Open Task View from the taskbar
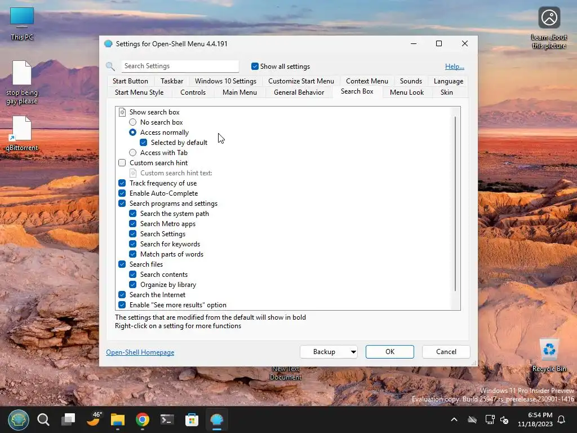The height and width of the screenshot is (433, 577). pos(68,419)
